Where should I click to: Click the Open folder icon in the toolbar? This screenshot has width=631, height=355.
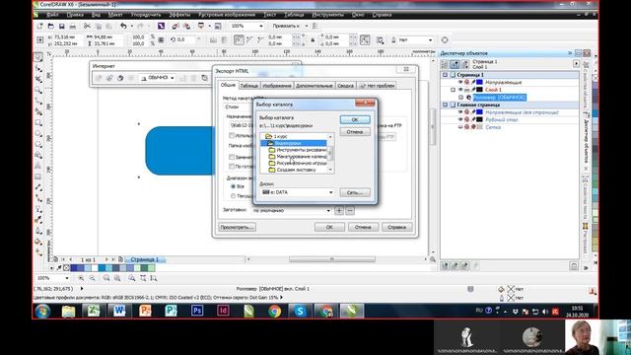(x=50, y=27)
